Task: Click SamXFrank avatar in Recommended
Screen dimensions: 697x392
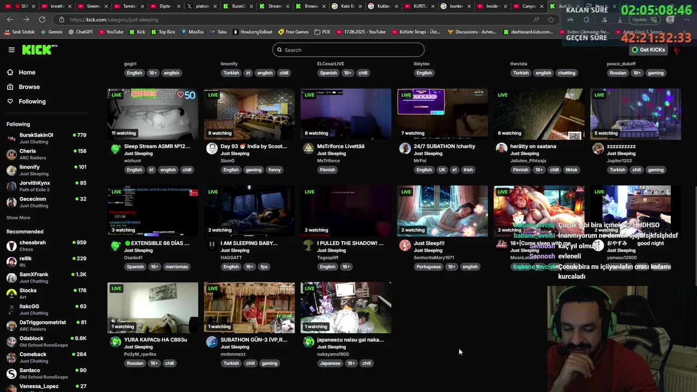Action: [11, 278]
